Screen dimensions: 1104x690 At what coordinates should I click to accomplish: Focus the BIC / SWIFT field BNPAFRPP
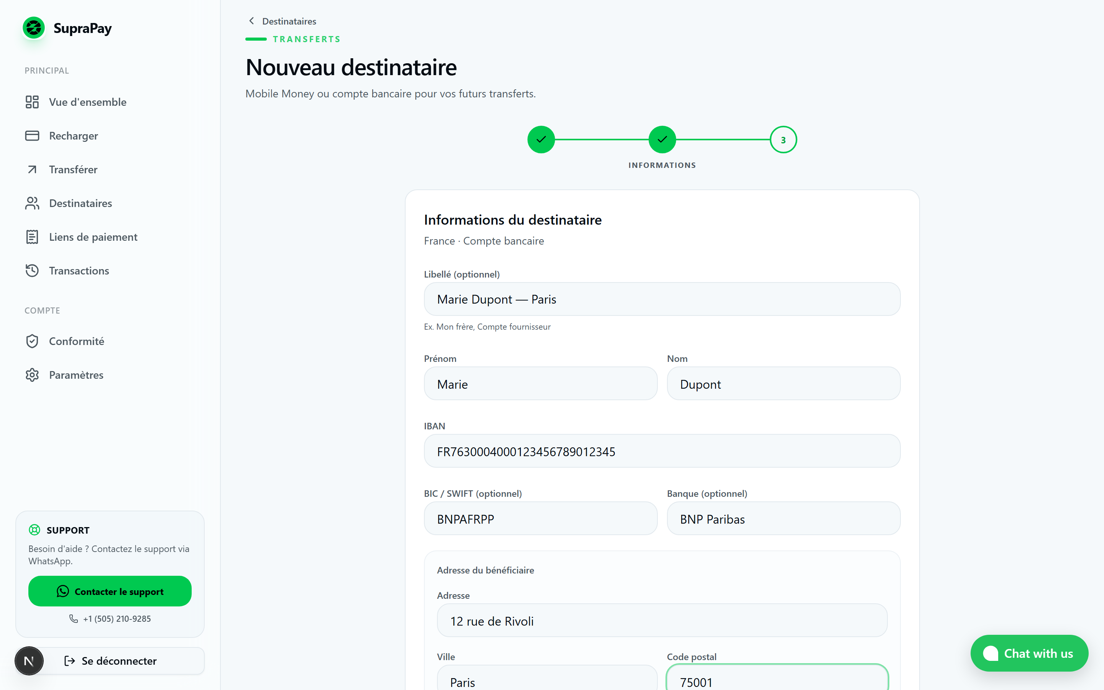(540, 518)
